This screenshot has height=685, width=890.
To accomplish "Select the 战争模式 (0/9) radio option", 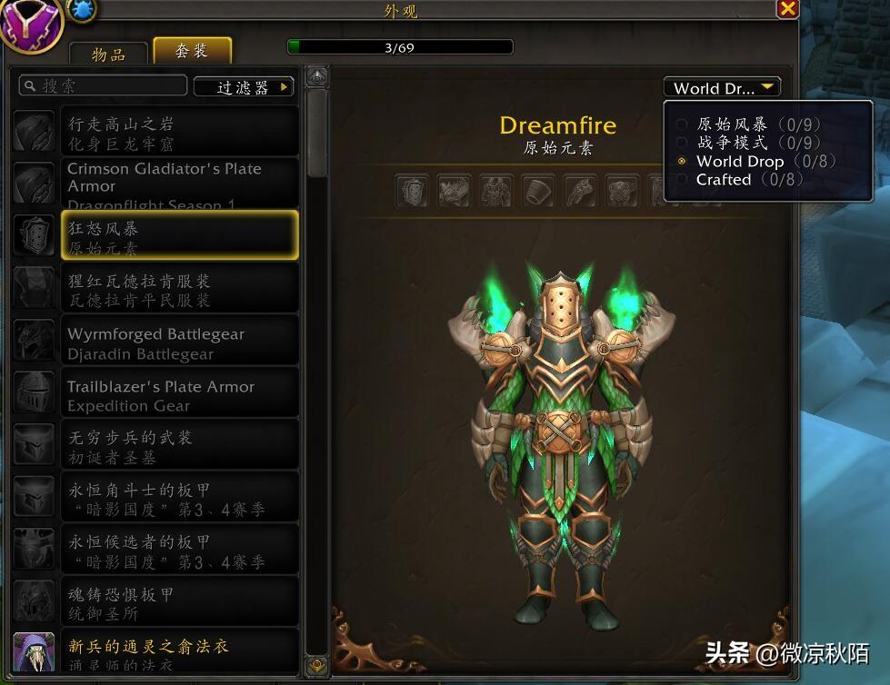I will pyautogui.click(x=682, y=143).
